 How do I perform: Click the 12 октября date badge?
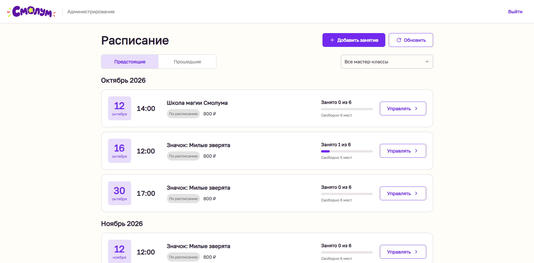(x=119, y=108)
